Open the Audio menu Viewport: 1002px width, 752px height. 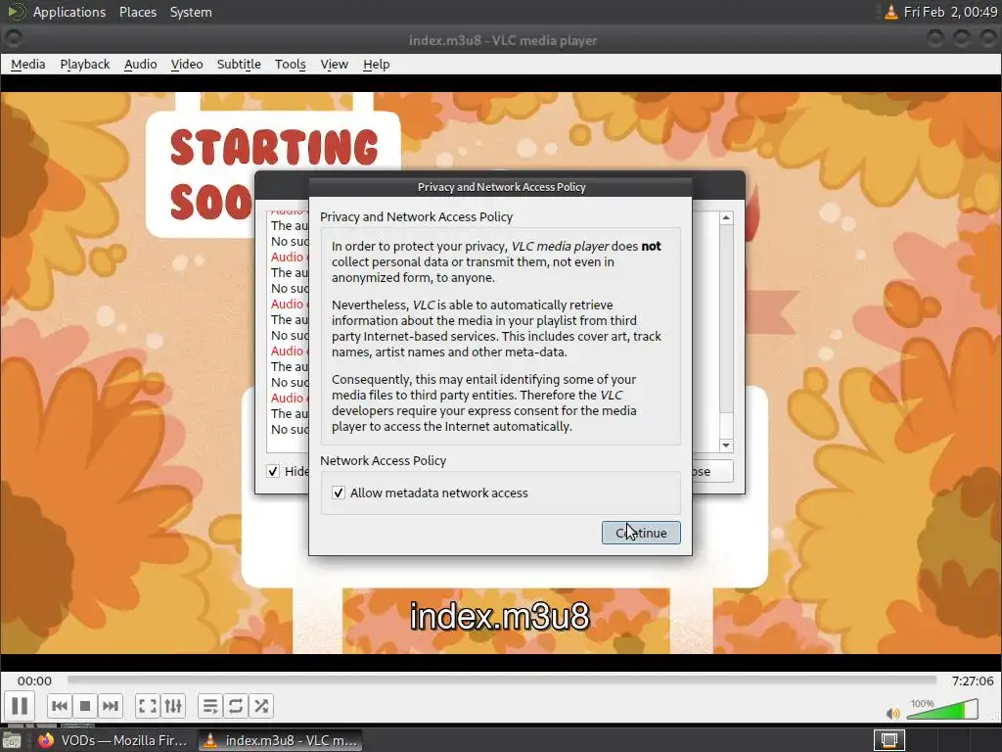[141, 64]
